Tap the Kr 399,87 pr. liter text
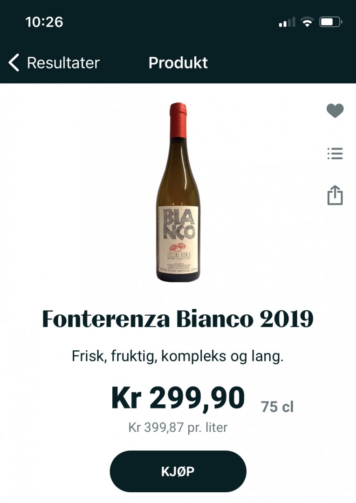356x503 pixels. coord(178,427)
